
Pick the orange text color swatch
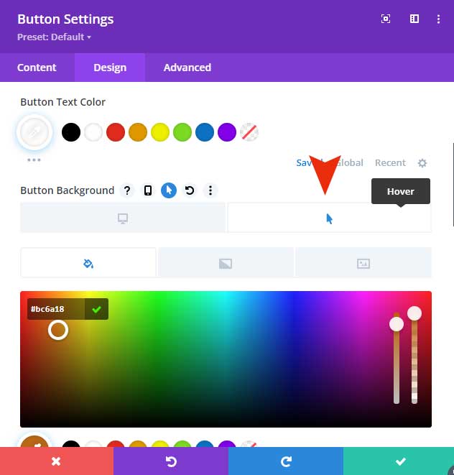click(x=138, y=132)
